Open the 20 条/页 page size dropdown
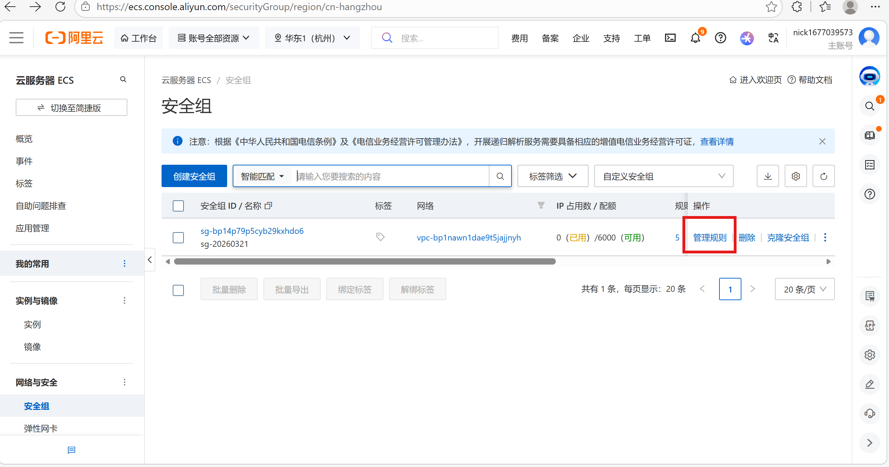 [804, 289]
